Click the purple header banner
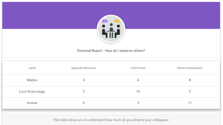Image resolution: width=223 pixels, height=125 pixels. pyautogui.click(x=111, y=15)
